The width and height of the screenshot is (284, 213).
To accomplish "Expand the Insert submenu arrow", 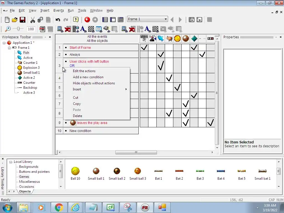I will click(x=126, y=89).
